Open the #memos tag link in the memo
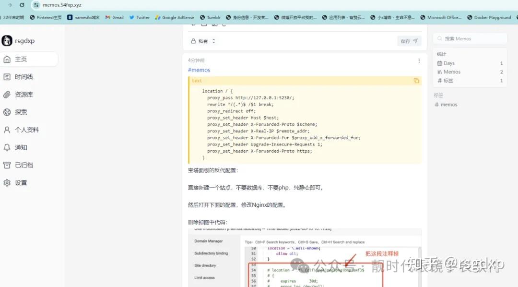518x287 pixels. 199,70
